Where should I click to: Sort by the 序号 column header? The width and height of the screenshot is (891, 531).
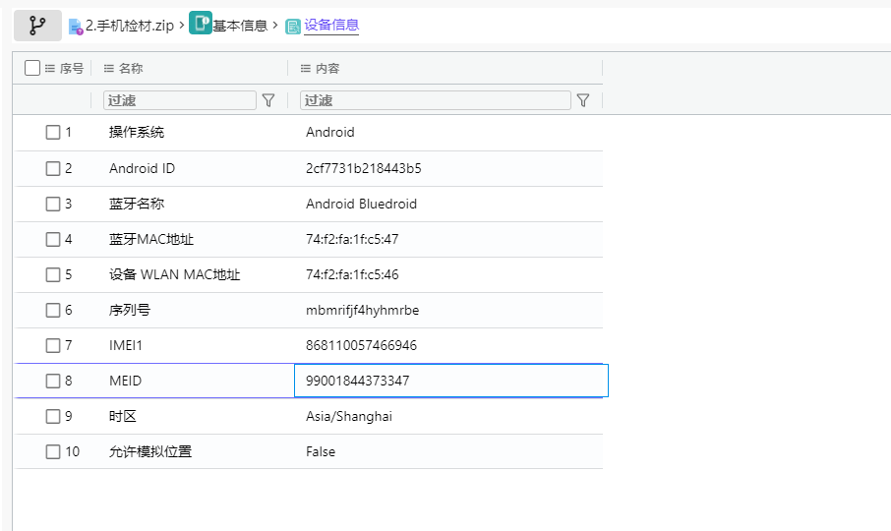(72, 68)
